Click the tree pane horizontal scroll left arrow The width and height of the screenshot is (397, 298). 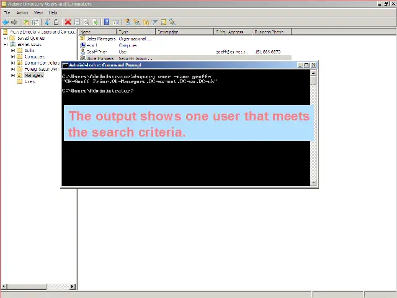4,286
